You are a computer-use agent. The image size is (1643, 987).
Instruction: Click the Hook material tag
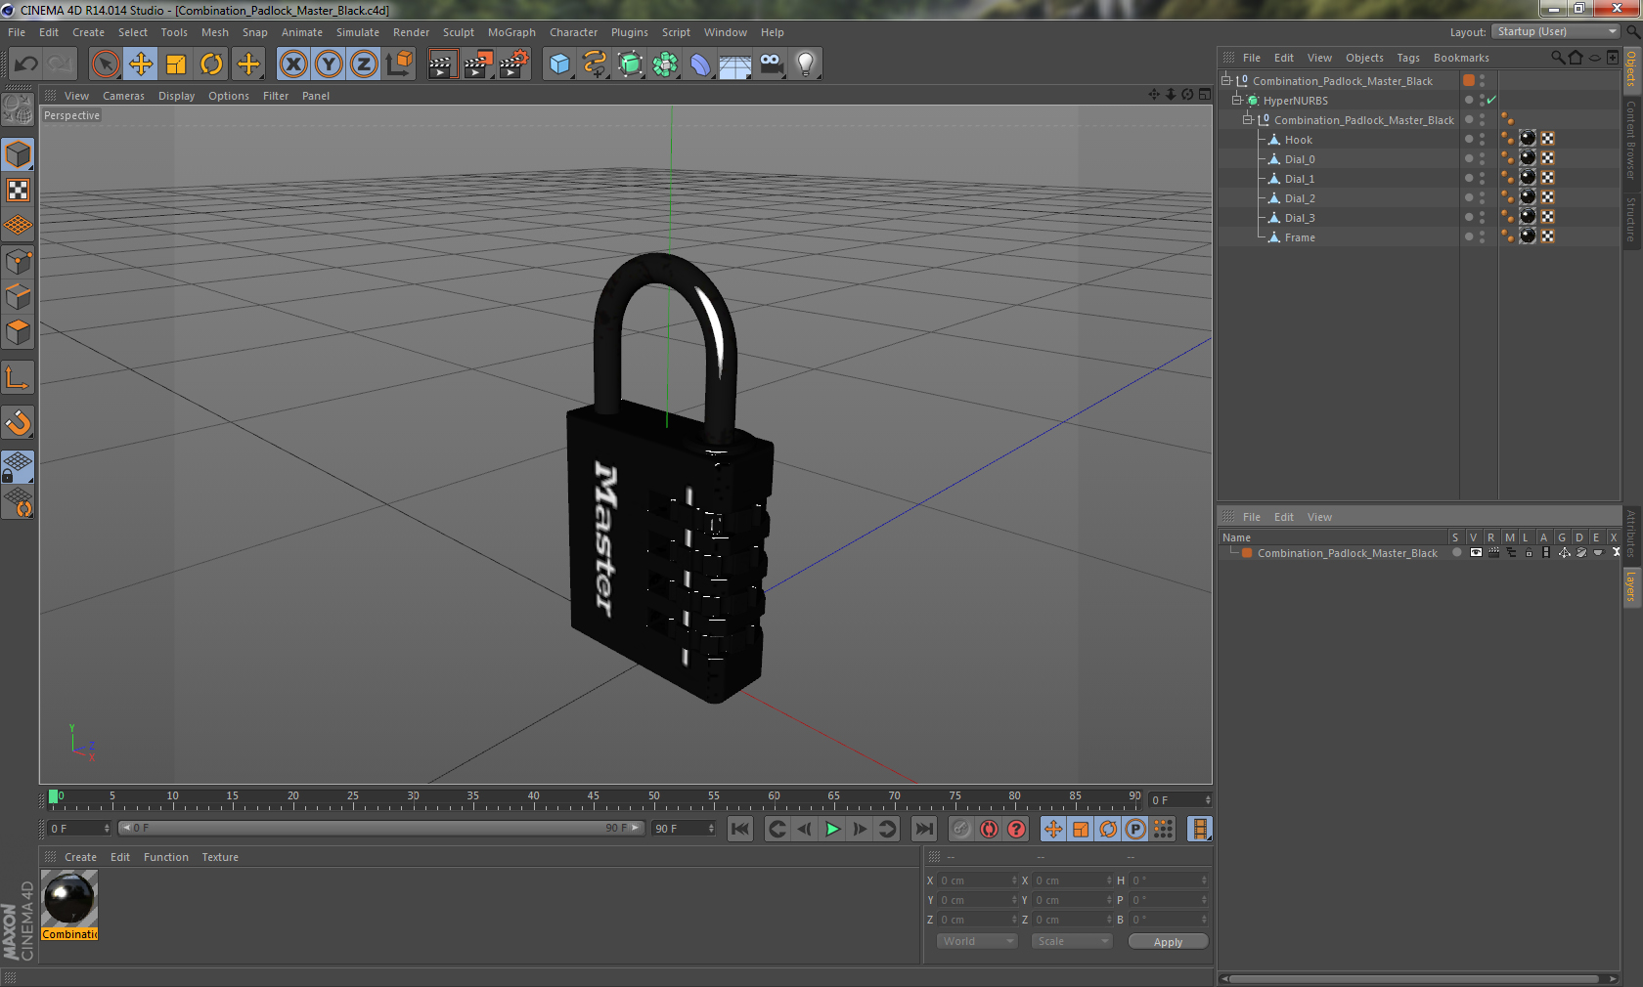tap(1529, 139)
